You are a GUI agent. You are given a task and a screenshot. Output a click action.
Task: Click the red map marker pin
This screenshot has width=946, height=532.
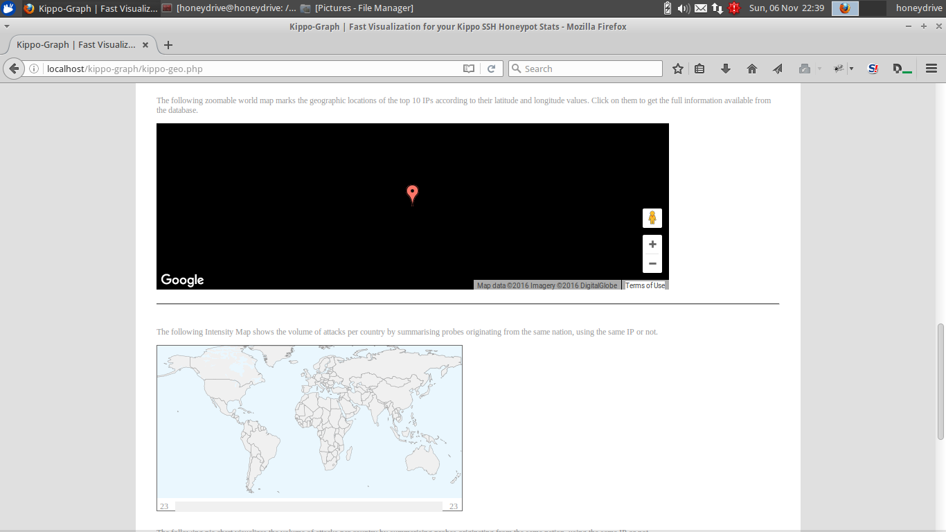(412, 193)
